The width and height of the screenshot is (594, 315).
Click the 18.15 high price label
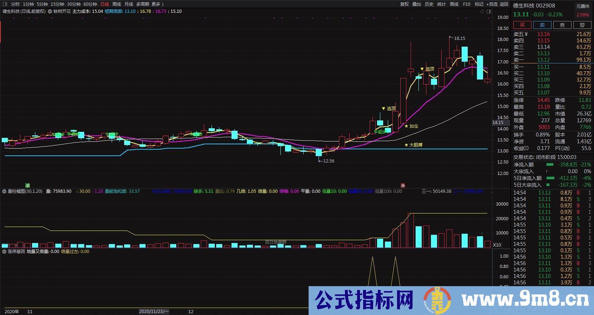[x=460, y=38]
